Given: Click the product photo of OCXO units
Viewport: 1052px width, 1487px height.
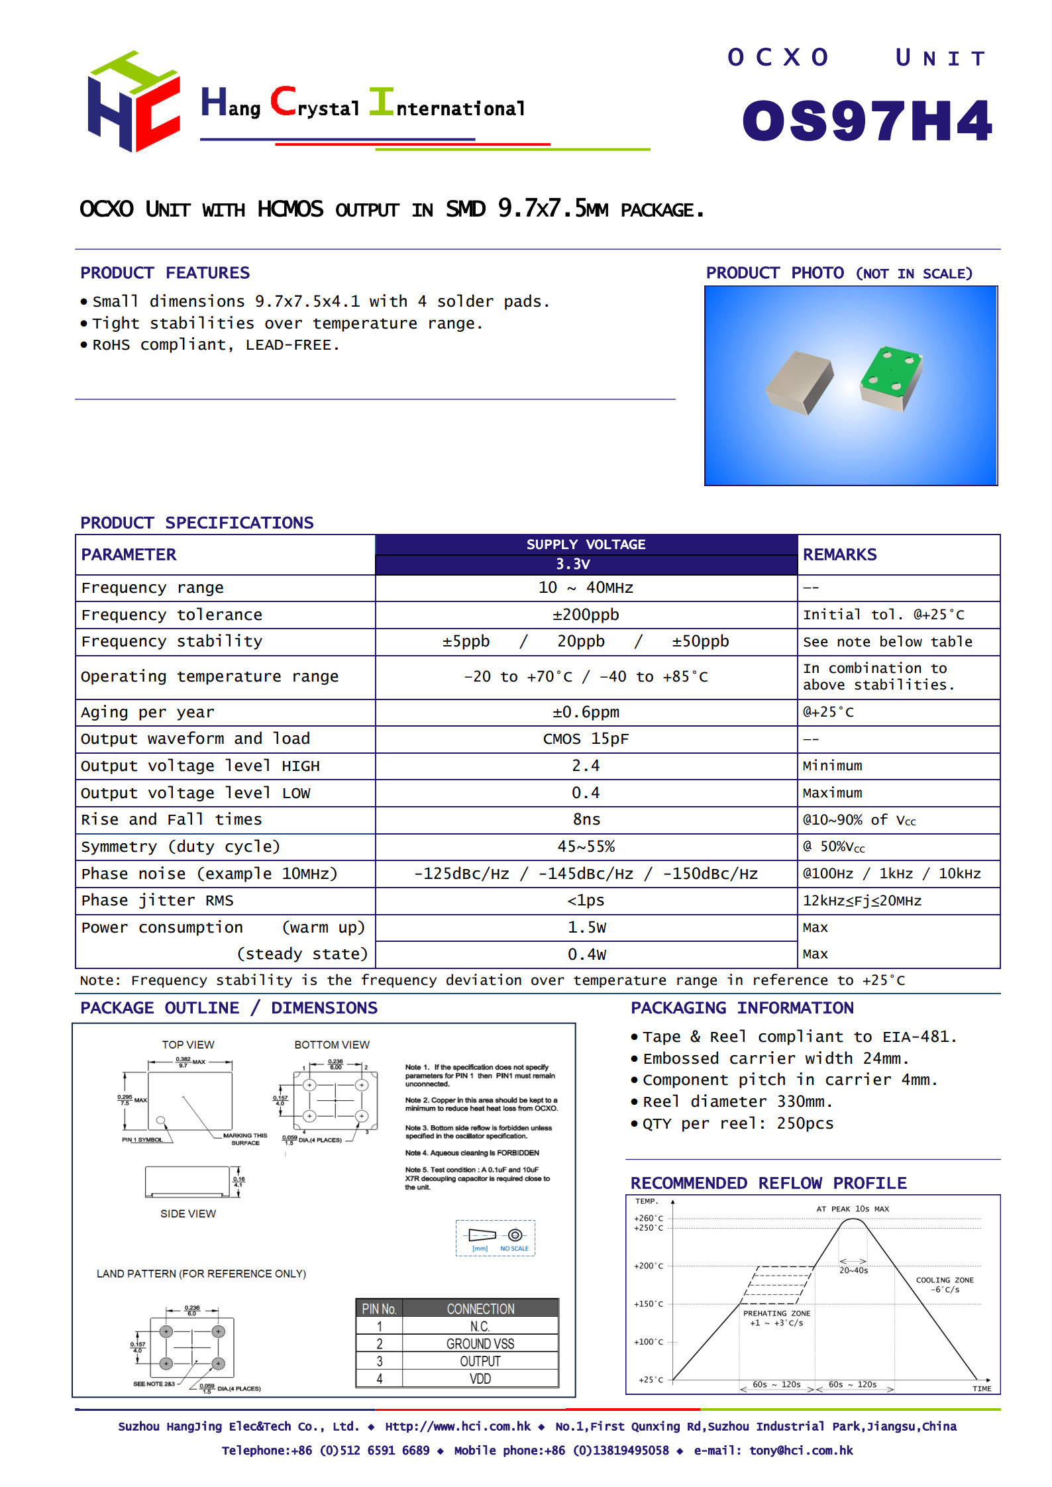Looking at the screenshot, I should click(x=851, y=385).
